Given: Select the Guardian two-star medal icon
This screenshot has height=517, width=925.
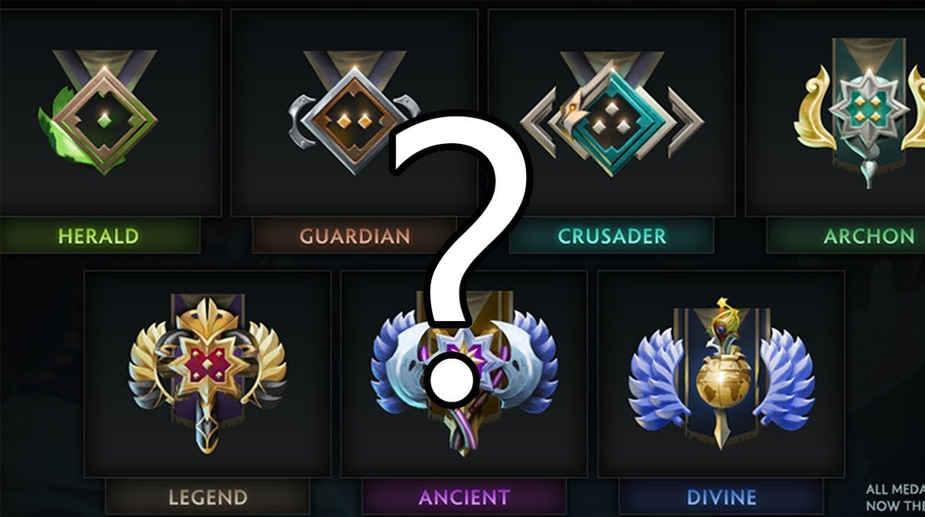Looking at the screenshot, I should (354, 112).
